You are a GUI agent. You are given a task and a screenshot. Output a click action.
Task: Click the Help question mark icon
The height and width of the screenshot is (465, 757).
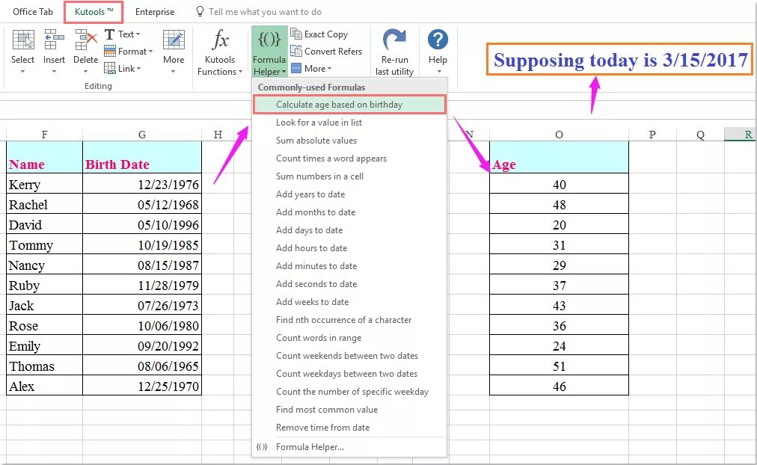pyautogui.click(x=438, y=40)
